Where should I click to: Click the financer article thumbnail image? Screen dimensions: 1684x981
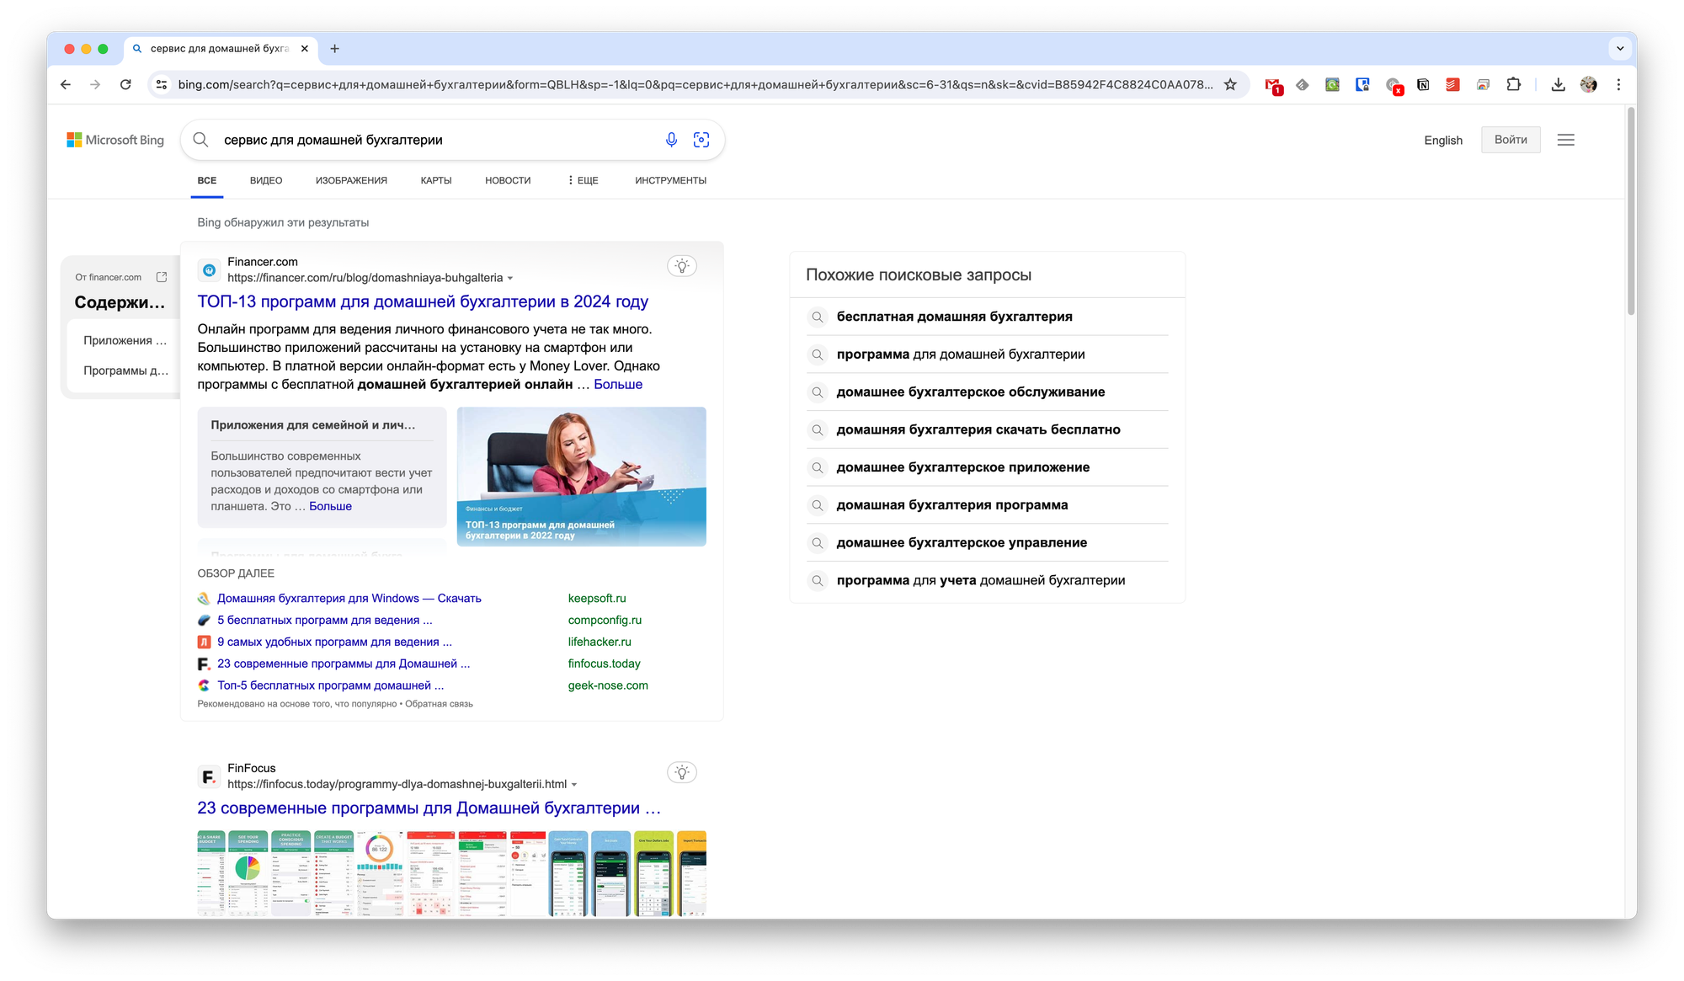point(581,476)
